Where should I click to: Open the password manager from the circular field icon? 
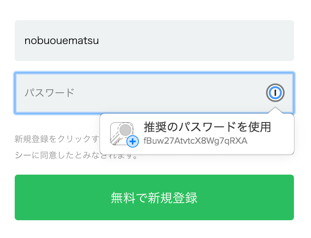pos(275,93)
